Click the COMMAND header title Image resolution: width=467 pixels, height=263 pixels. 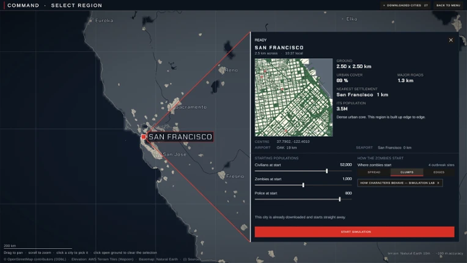point(23,6)
